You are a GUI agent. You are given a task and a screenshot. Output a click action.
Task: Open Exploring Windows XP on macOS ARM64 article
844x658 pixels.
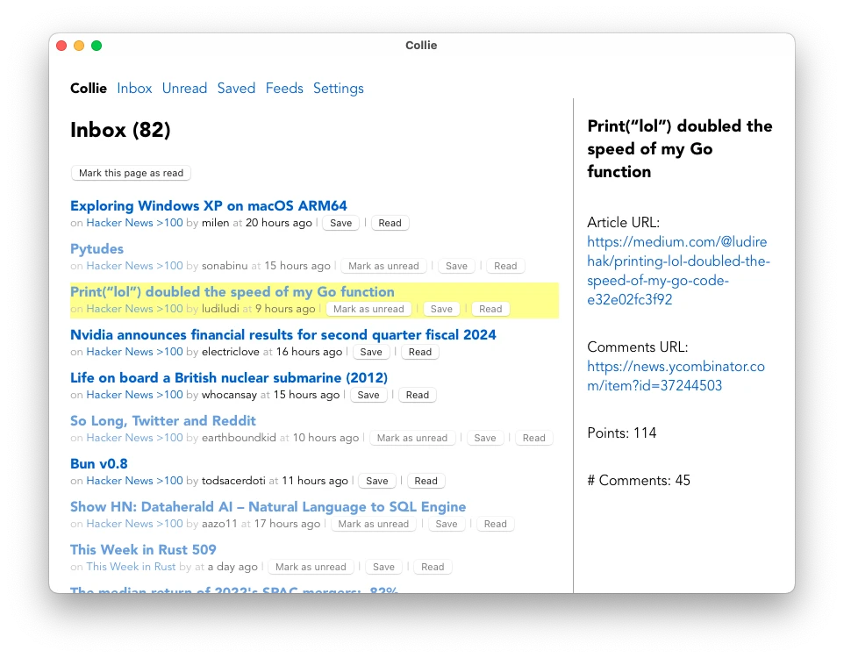click(x=208, y=205)
